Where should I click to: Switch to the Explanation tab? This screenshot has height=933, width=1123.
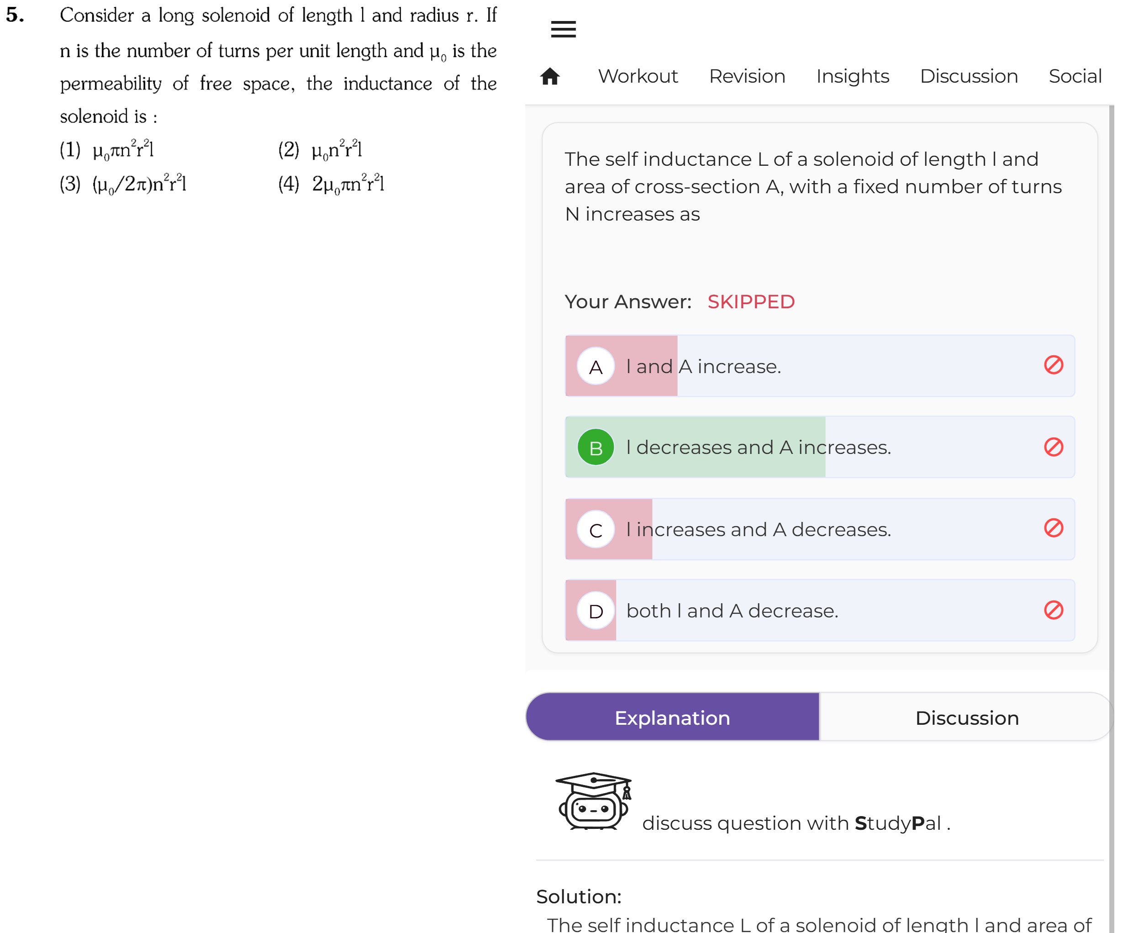coord(672,717)
